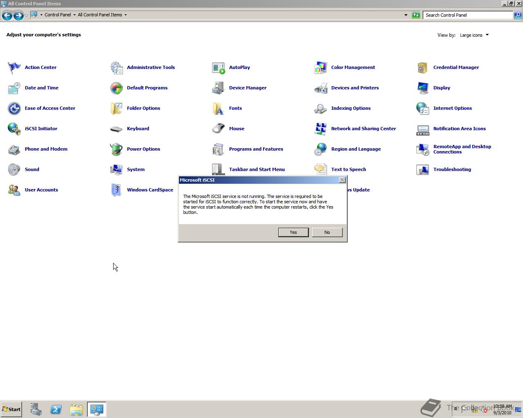Open the Programs and Features icon

click(219, 149)
